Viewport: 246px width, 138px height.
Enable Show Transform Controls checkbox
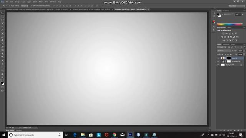(32, 6)
